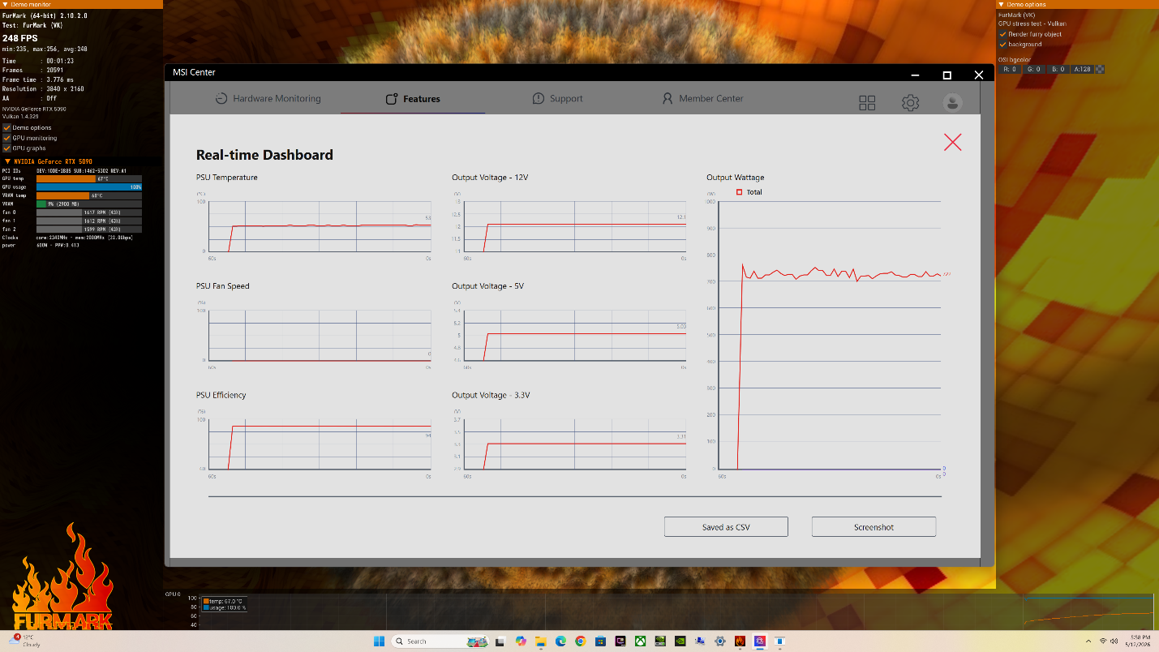The image size is (1159, 652).
Task: Click the Output Wattage heading
Action: pyautogui.click(x=735, y=178)
